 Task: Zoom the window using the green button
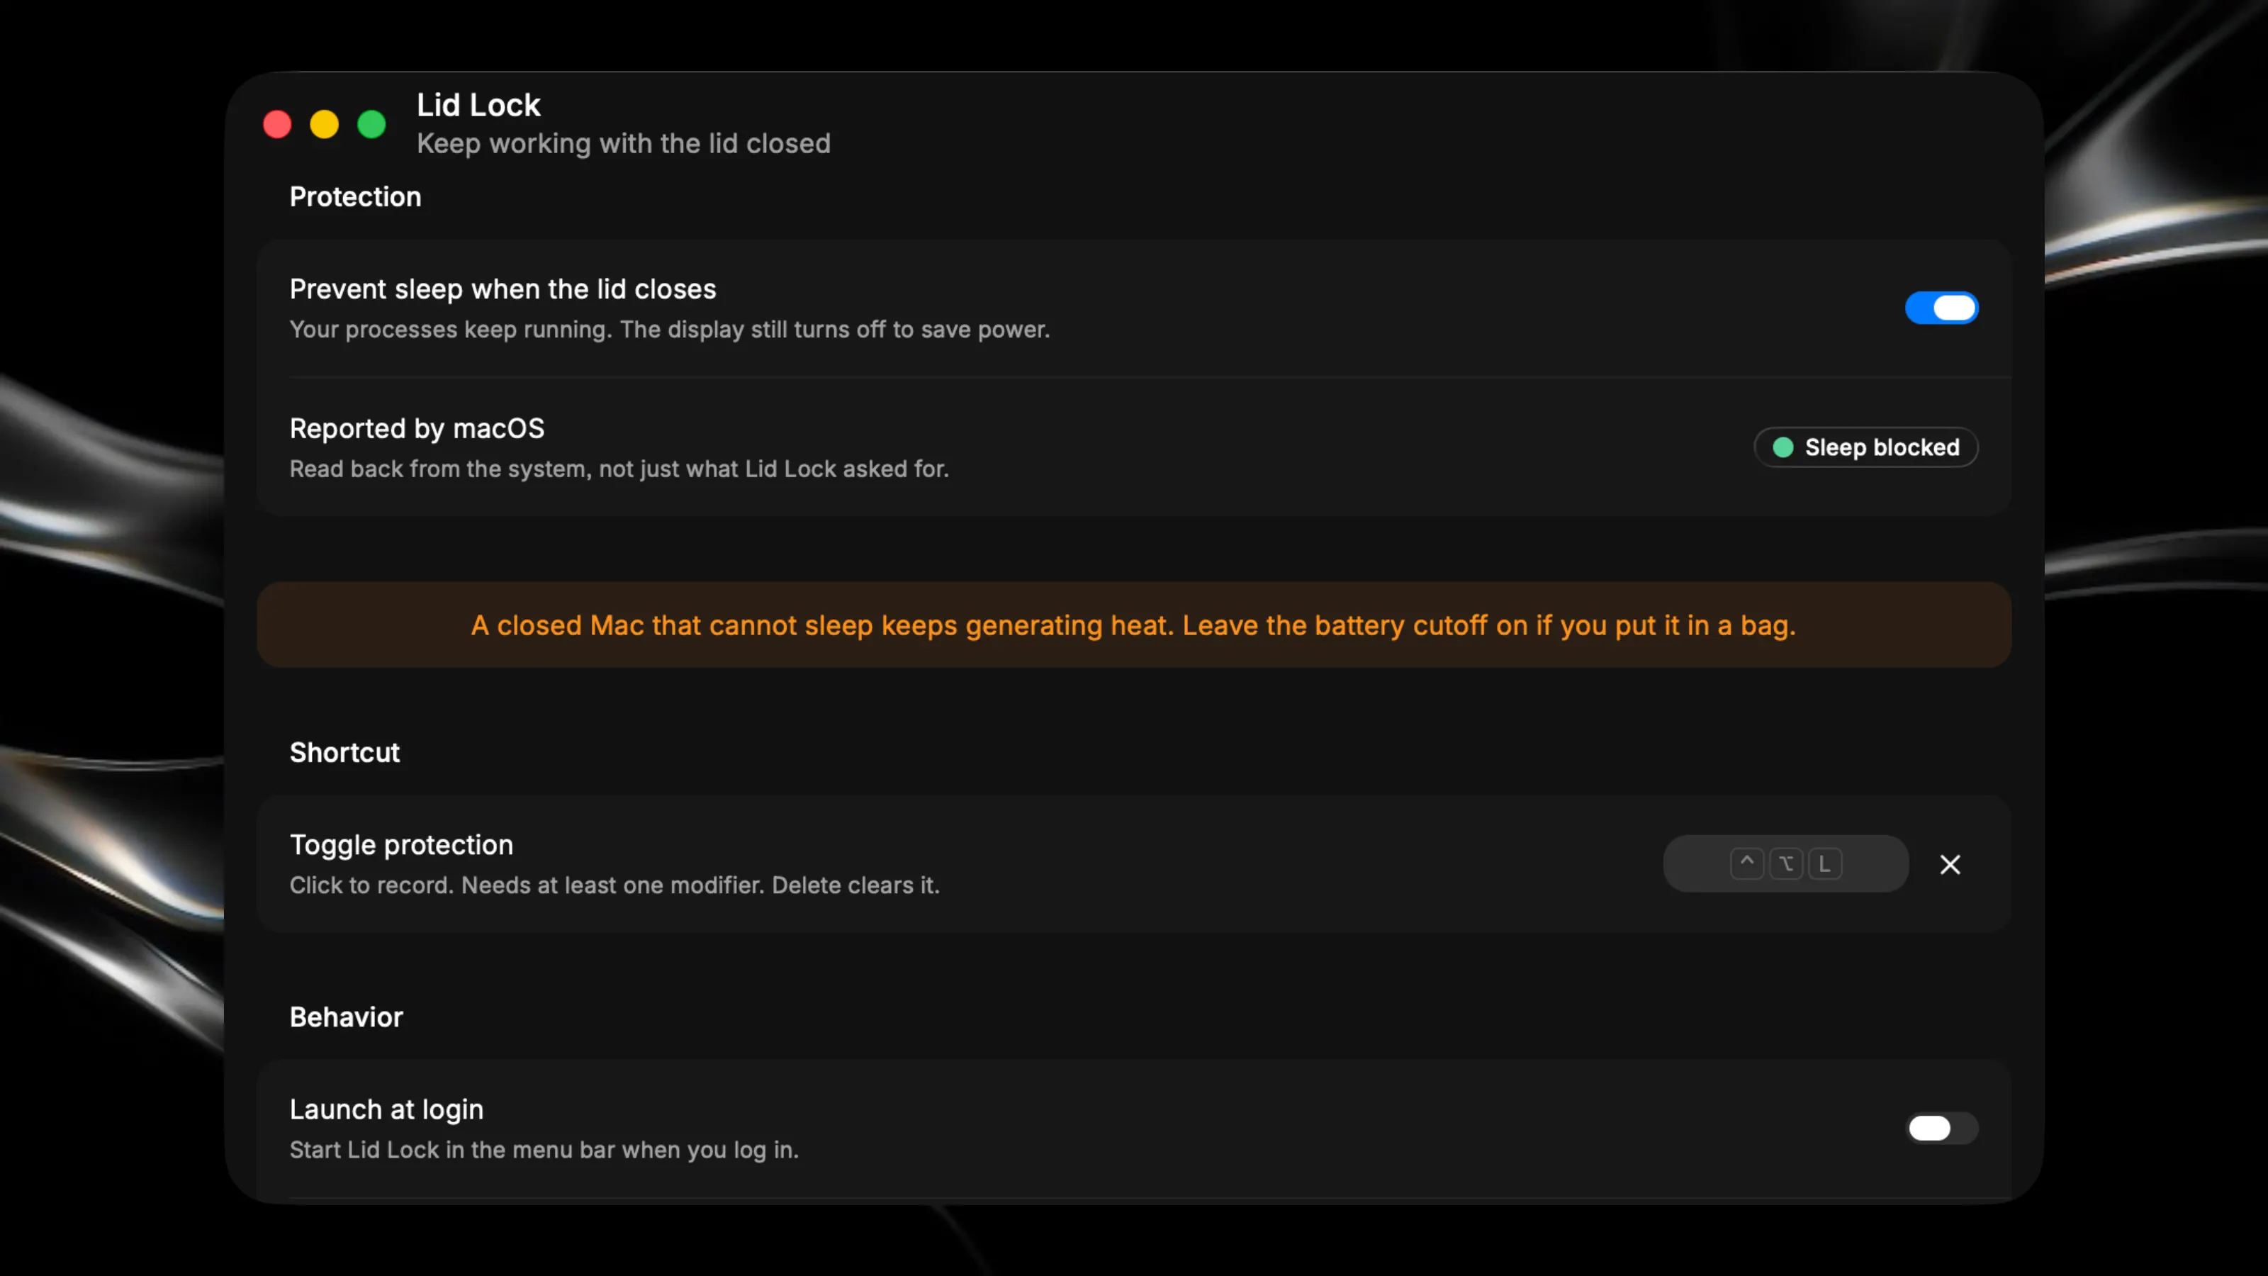tap(371, 124)
